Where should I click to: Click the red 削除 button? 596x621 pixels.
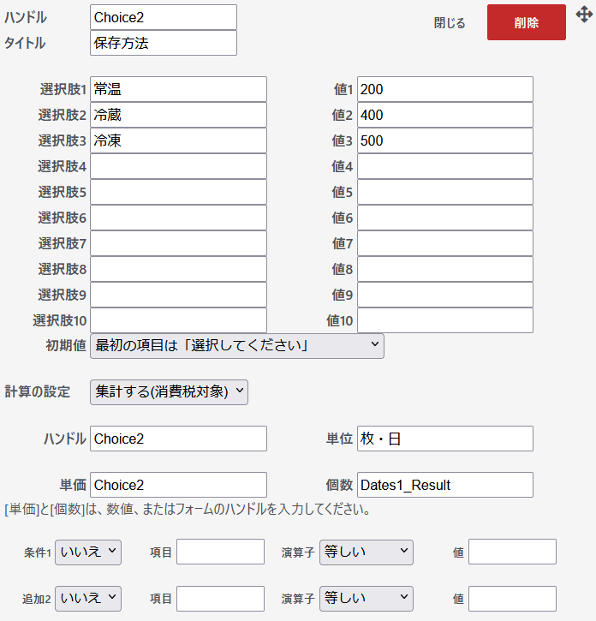click(527, 22)
